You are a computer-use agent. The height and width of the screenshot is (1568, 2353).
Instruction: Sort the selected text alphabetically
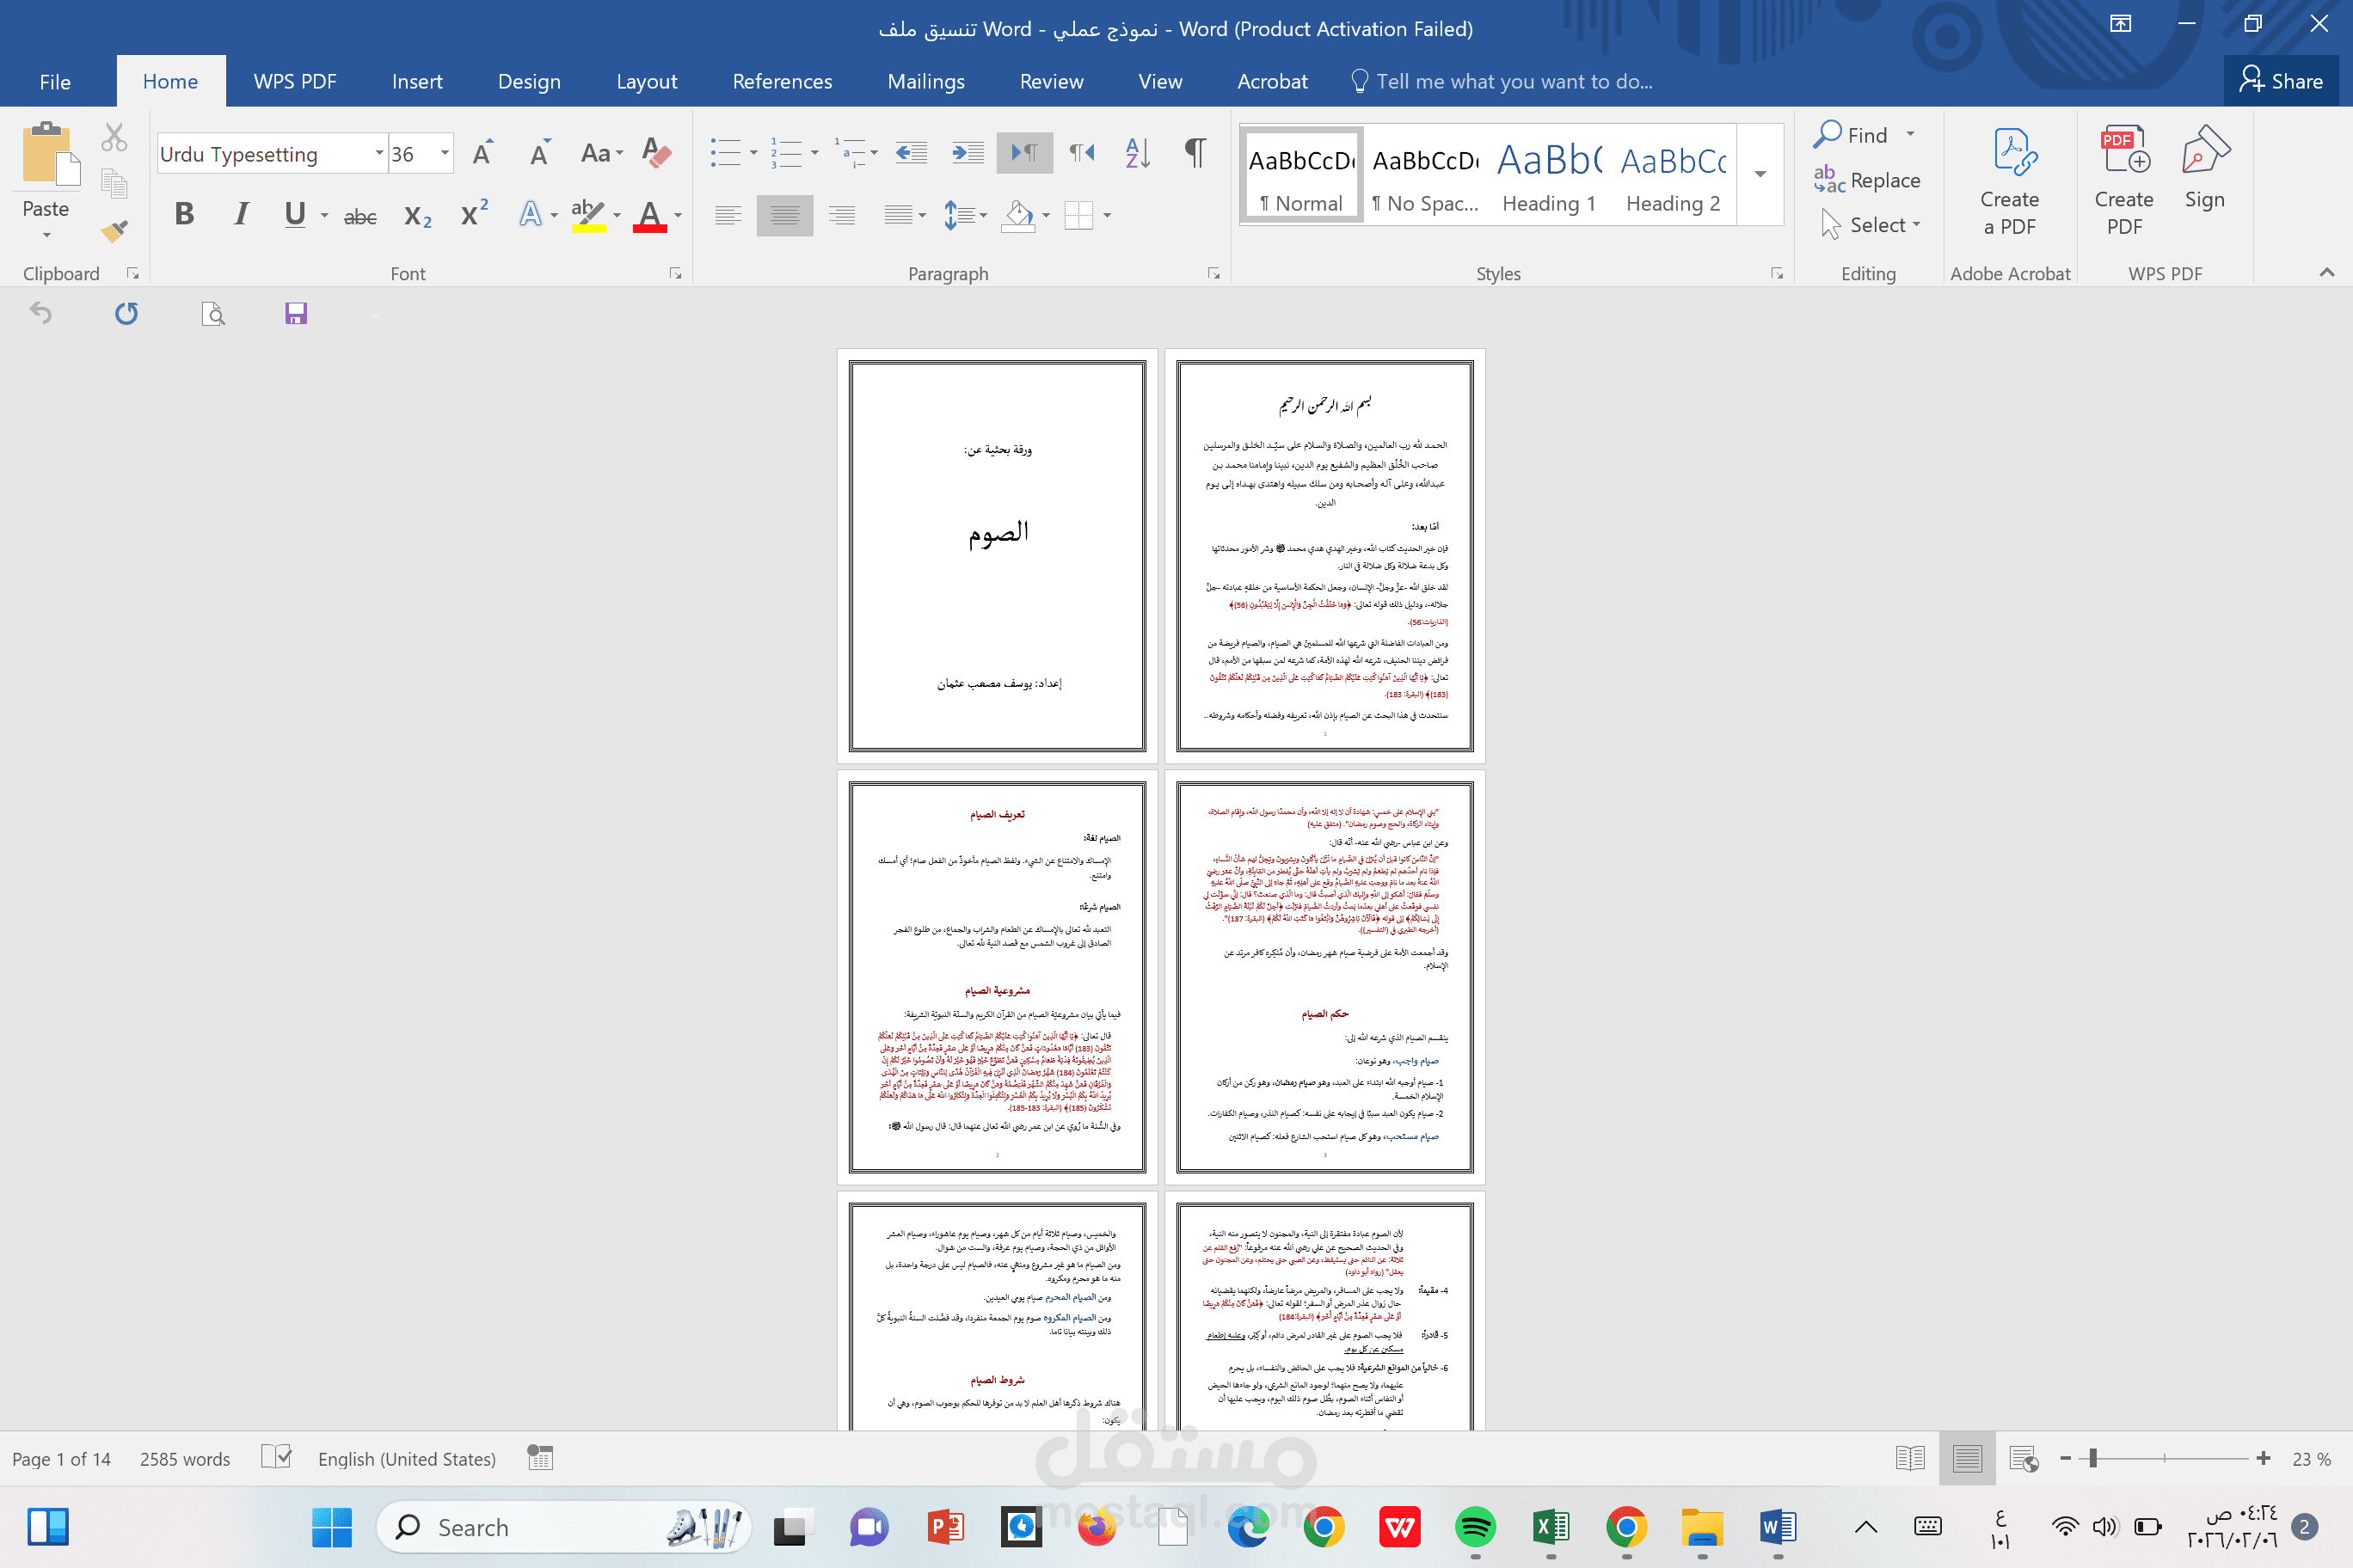pyautogui.click(x=1138, y=153)
